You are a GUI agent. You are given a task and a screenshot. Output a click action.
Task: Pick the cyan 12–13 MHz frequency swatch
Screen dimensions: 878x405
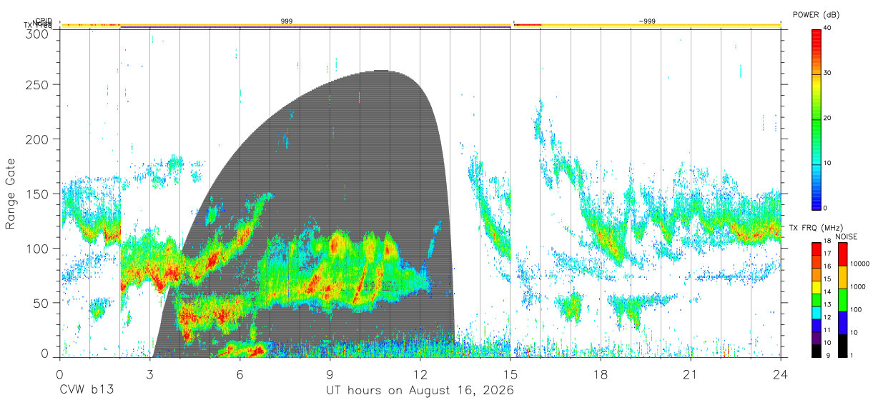[817, 312]
